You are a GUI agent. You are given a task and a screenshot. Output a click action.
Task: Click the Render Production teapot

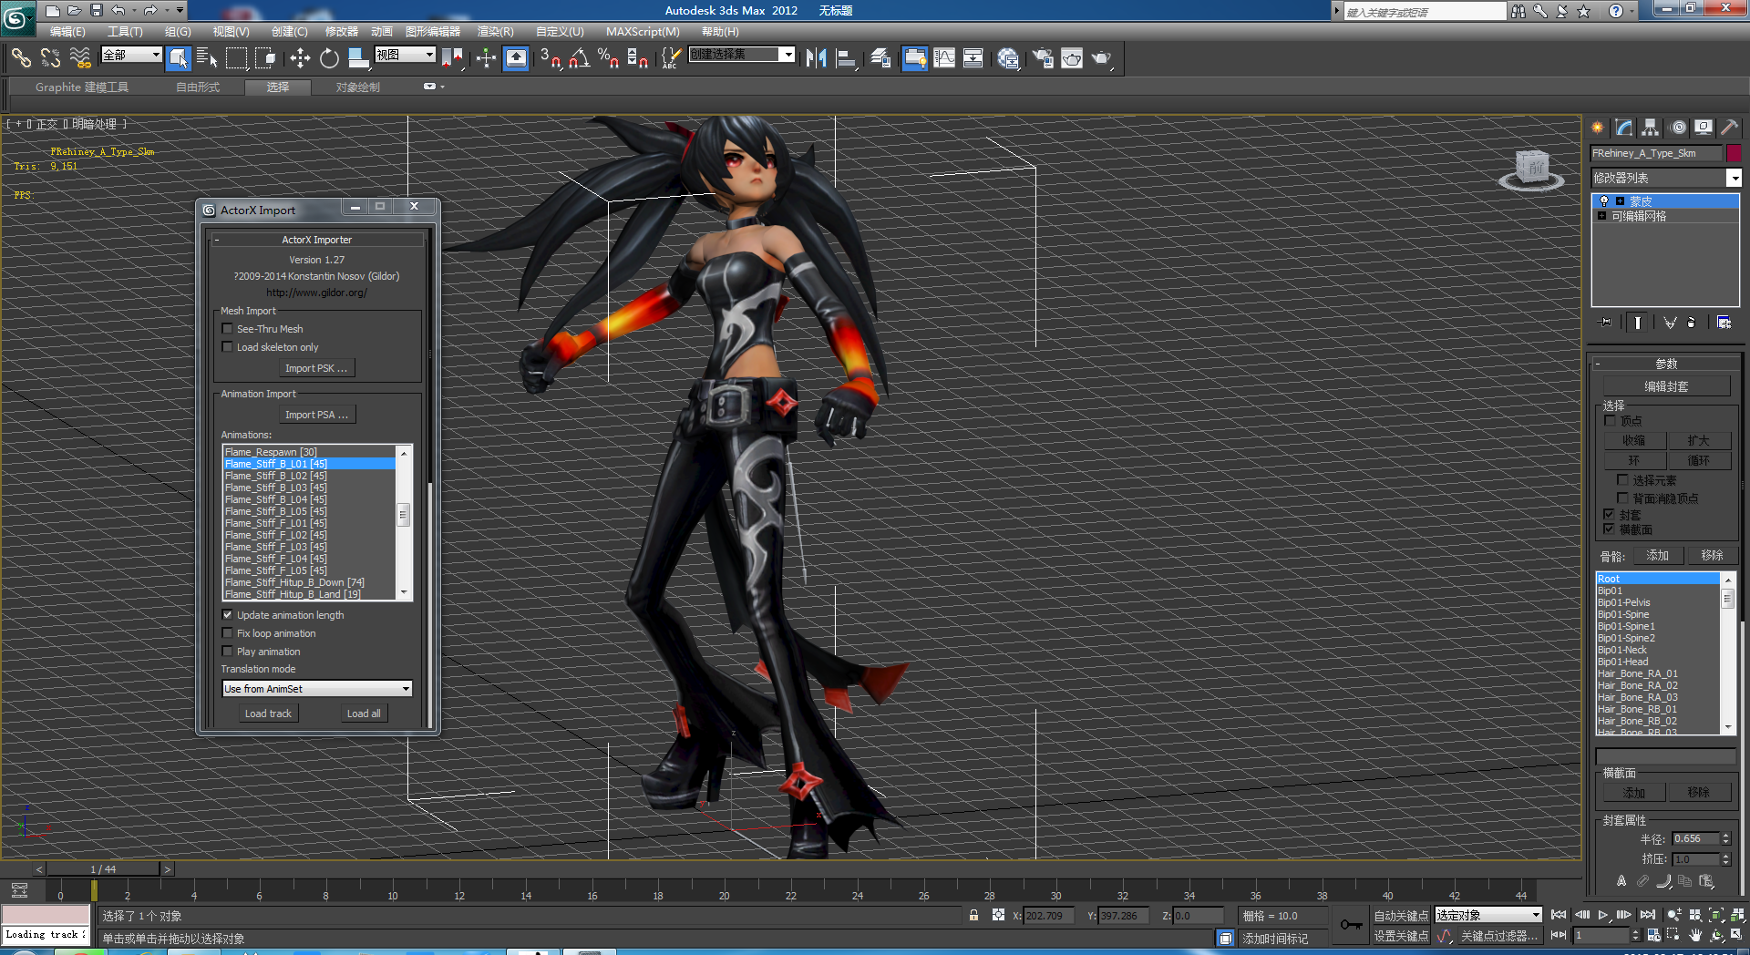[x=1101, y=58]
